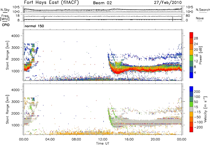Click the "Nave" legend label
This screenshot has height=145, width=210.
point(200,18)
